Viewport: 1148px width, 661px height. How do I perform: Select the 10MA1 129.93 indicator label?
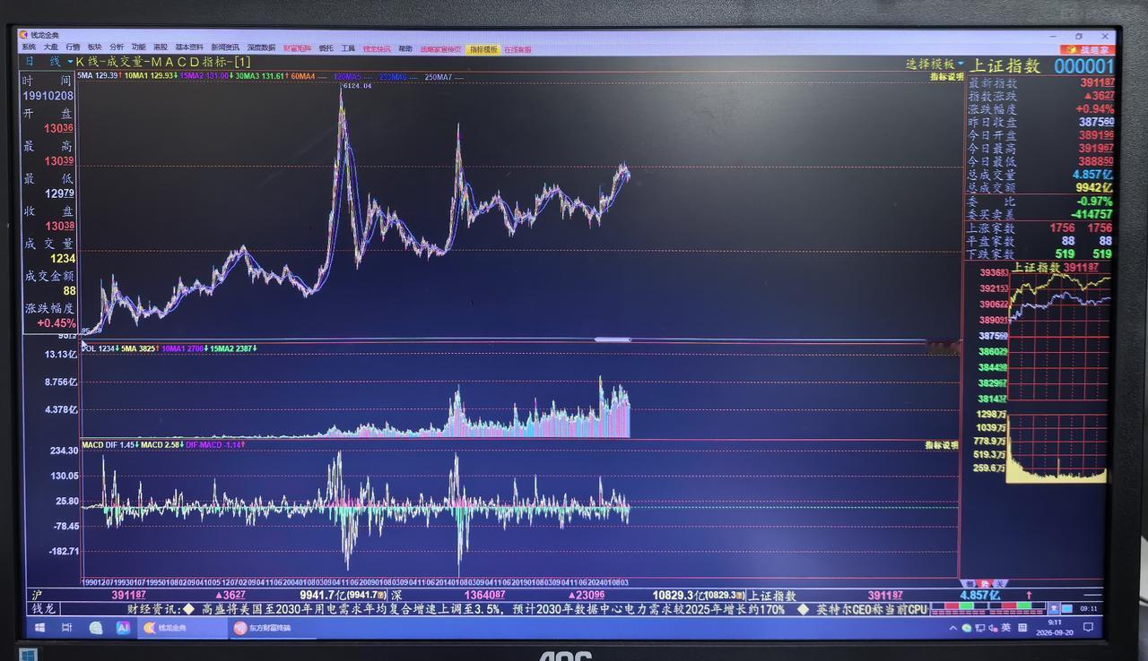(151, 77)
